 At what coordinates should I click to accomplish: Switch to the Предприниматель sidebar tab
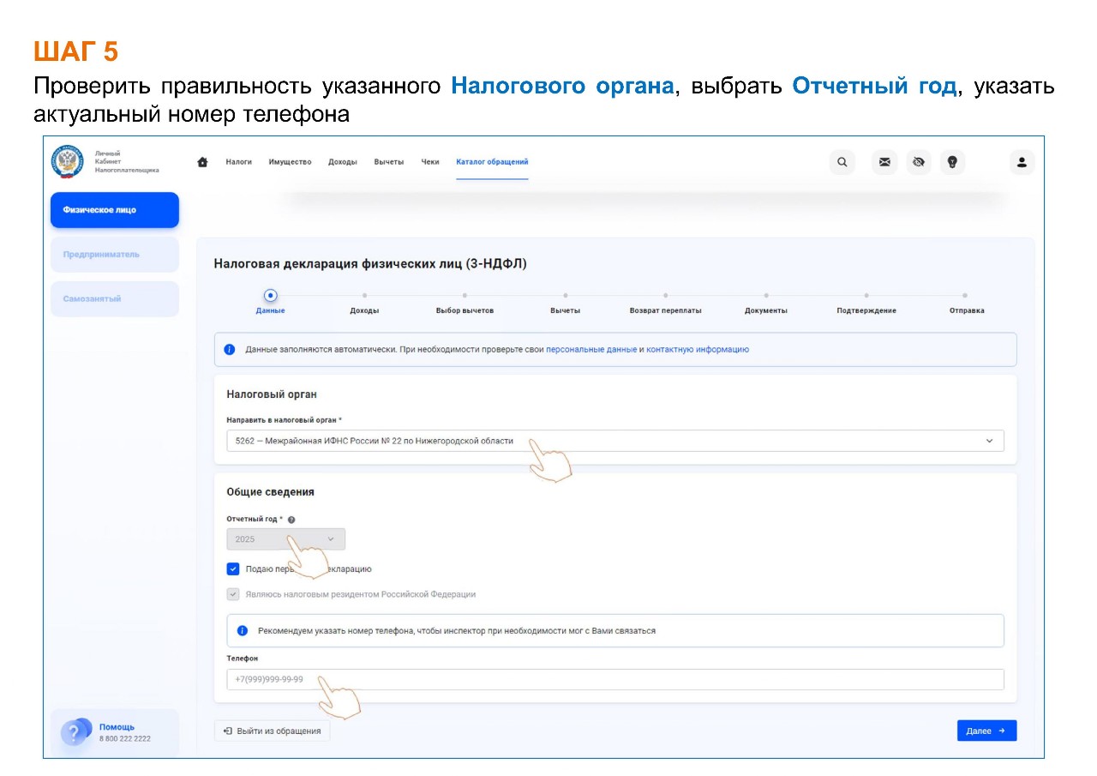click(x=114, y=255)
